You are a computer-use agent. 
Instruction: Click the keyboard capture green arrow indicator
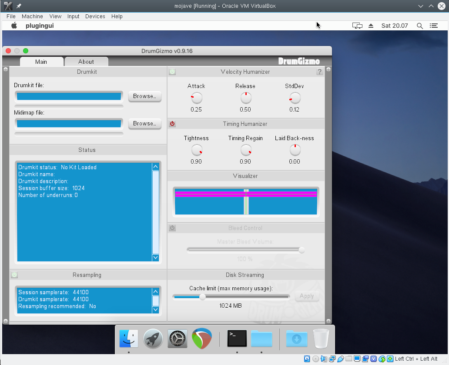[390, 359]
